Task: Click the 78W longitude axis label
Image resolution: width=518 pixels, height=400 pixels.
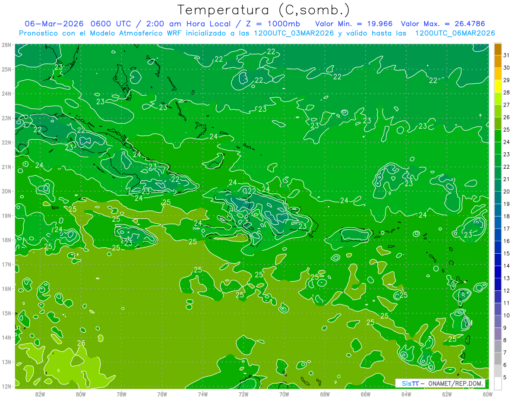Action: pyautogui.click(x=121, y=394)
